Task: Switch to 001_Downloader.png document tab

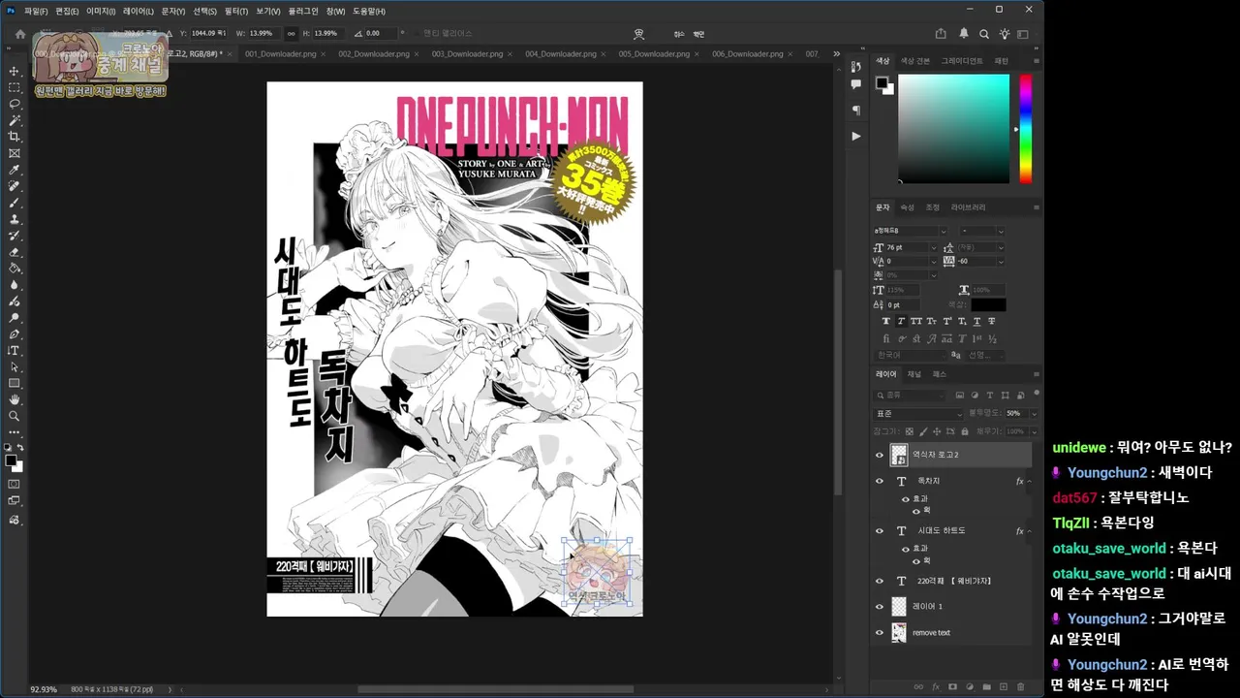Action: click(281, 54)
